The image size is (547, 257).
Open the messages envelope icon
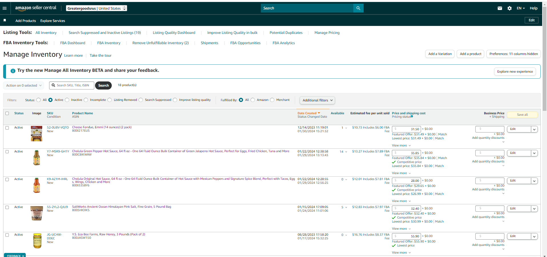500,8
